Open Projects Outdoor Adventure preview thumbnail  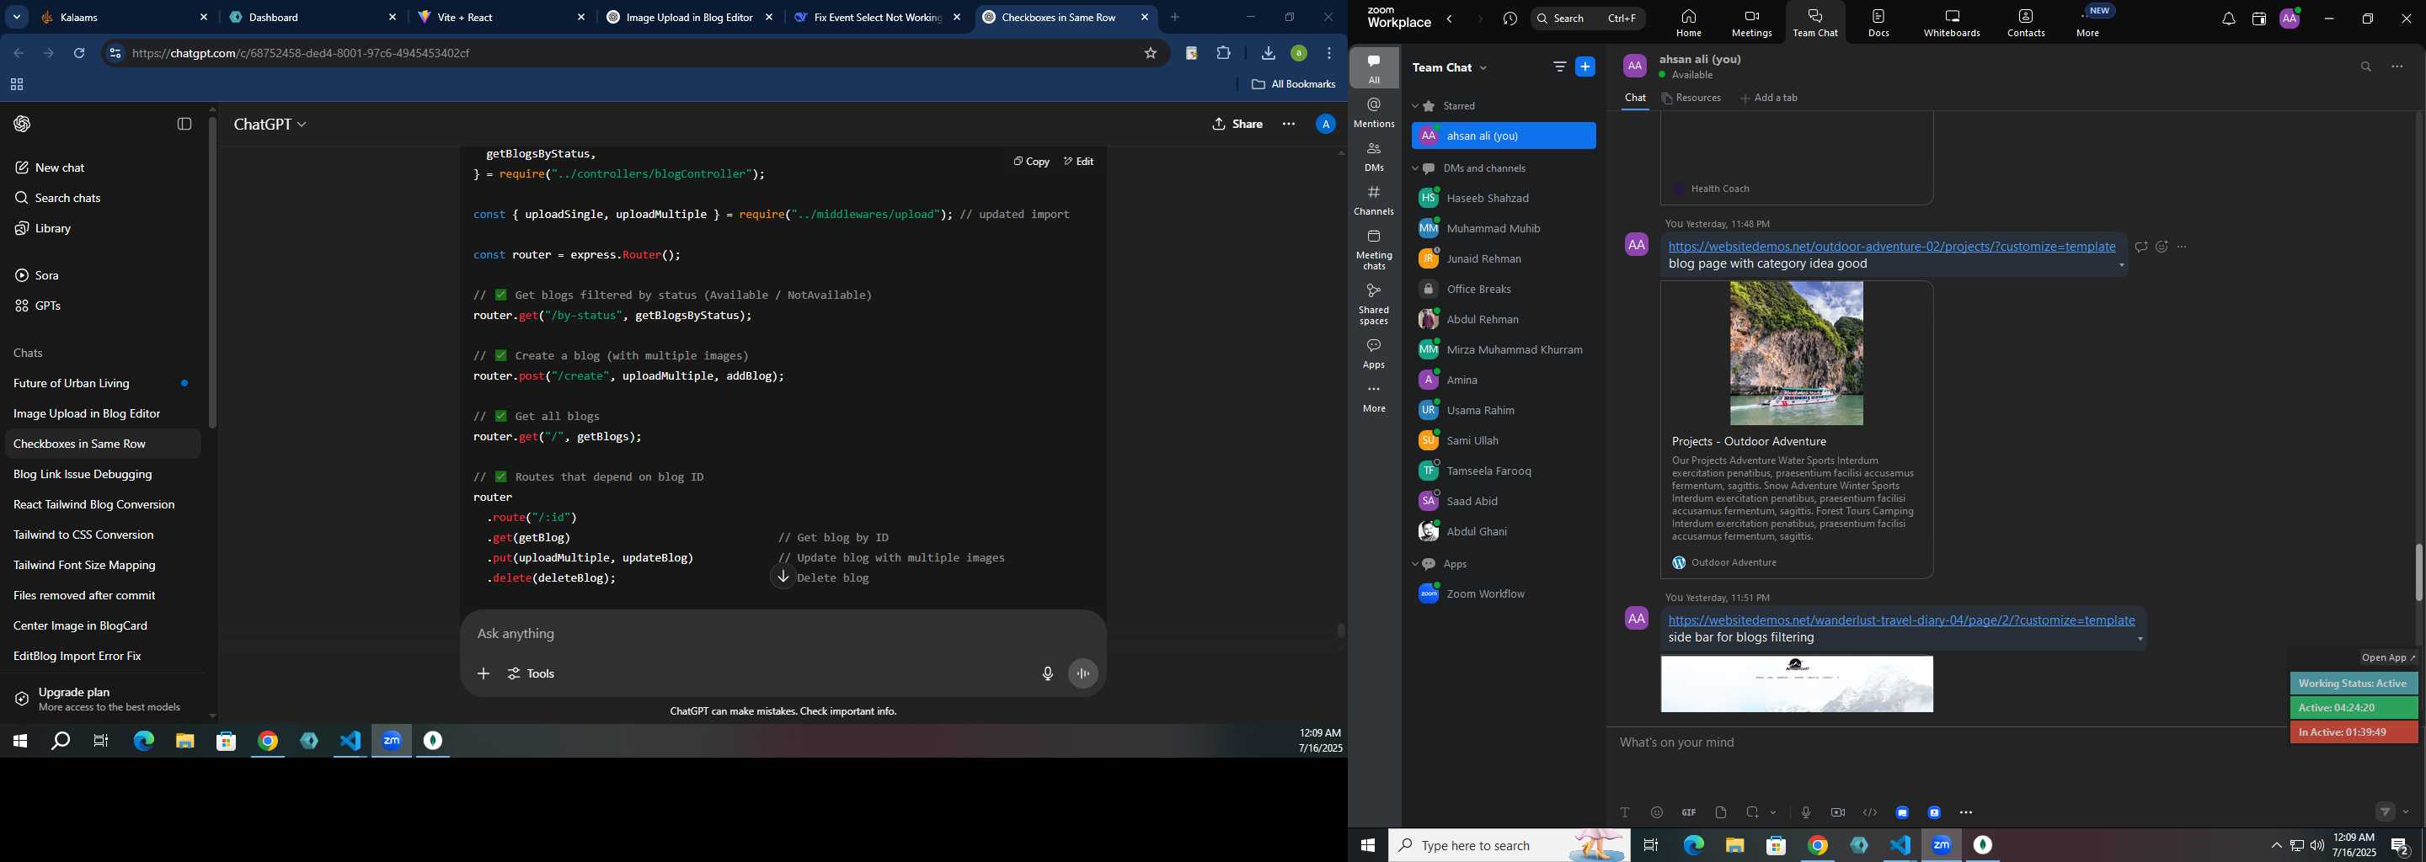click(x=1796, y=353)
